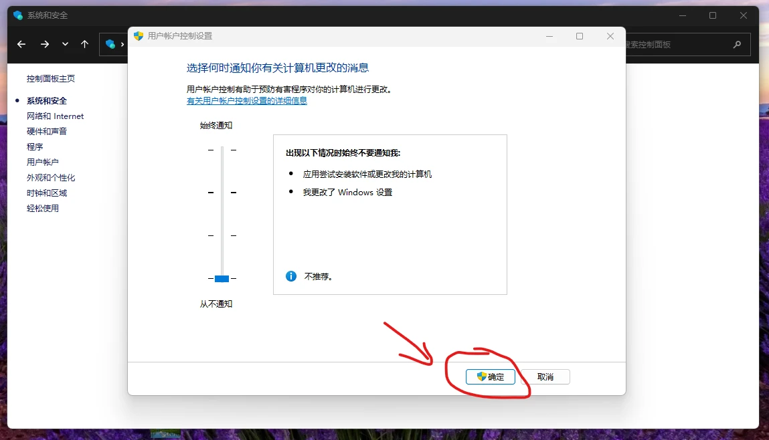Click the Up arrow to parent folder
769x440 pixels.
tap(84, 43)
